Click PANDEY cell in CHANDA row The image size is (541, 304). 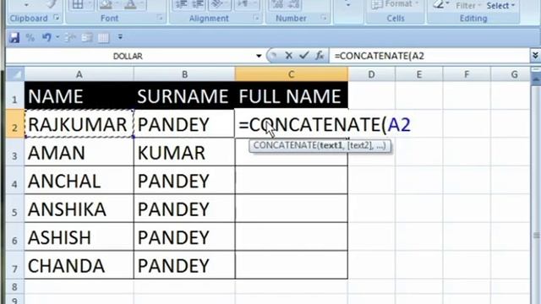click(184, 265)
